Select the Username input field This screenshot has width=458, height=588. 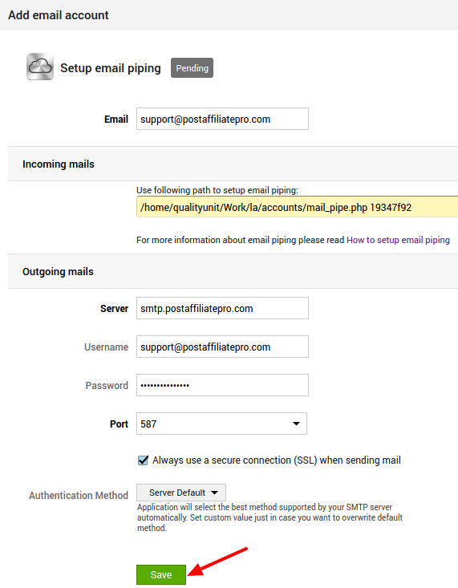222,347
